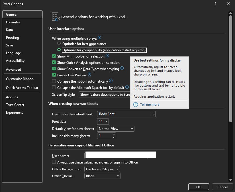Click info icon next to Enable Live Preview

click(89, 74)
